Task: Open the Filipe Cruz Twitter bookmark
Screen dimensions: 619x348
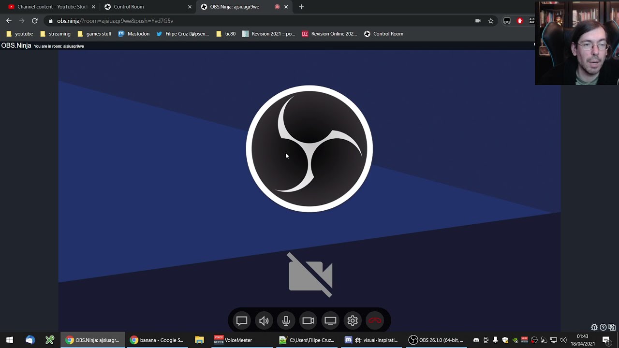Action: click(183, 34)
